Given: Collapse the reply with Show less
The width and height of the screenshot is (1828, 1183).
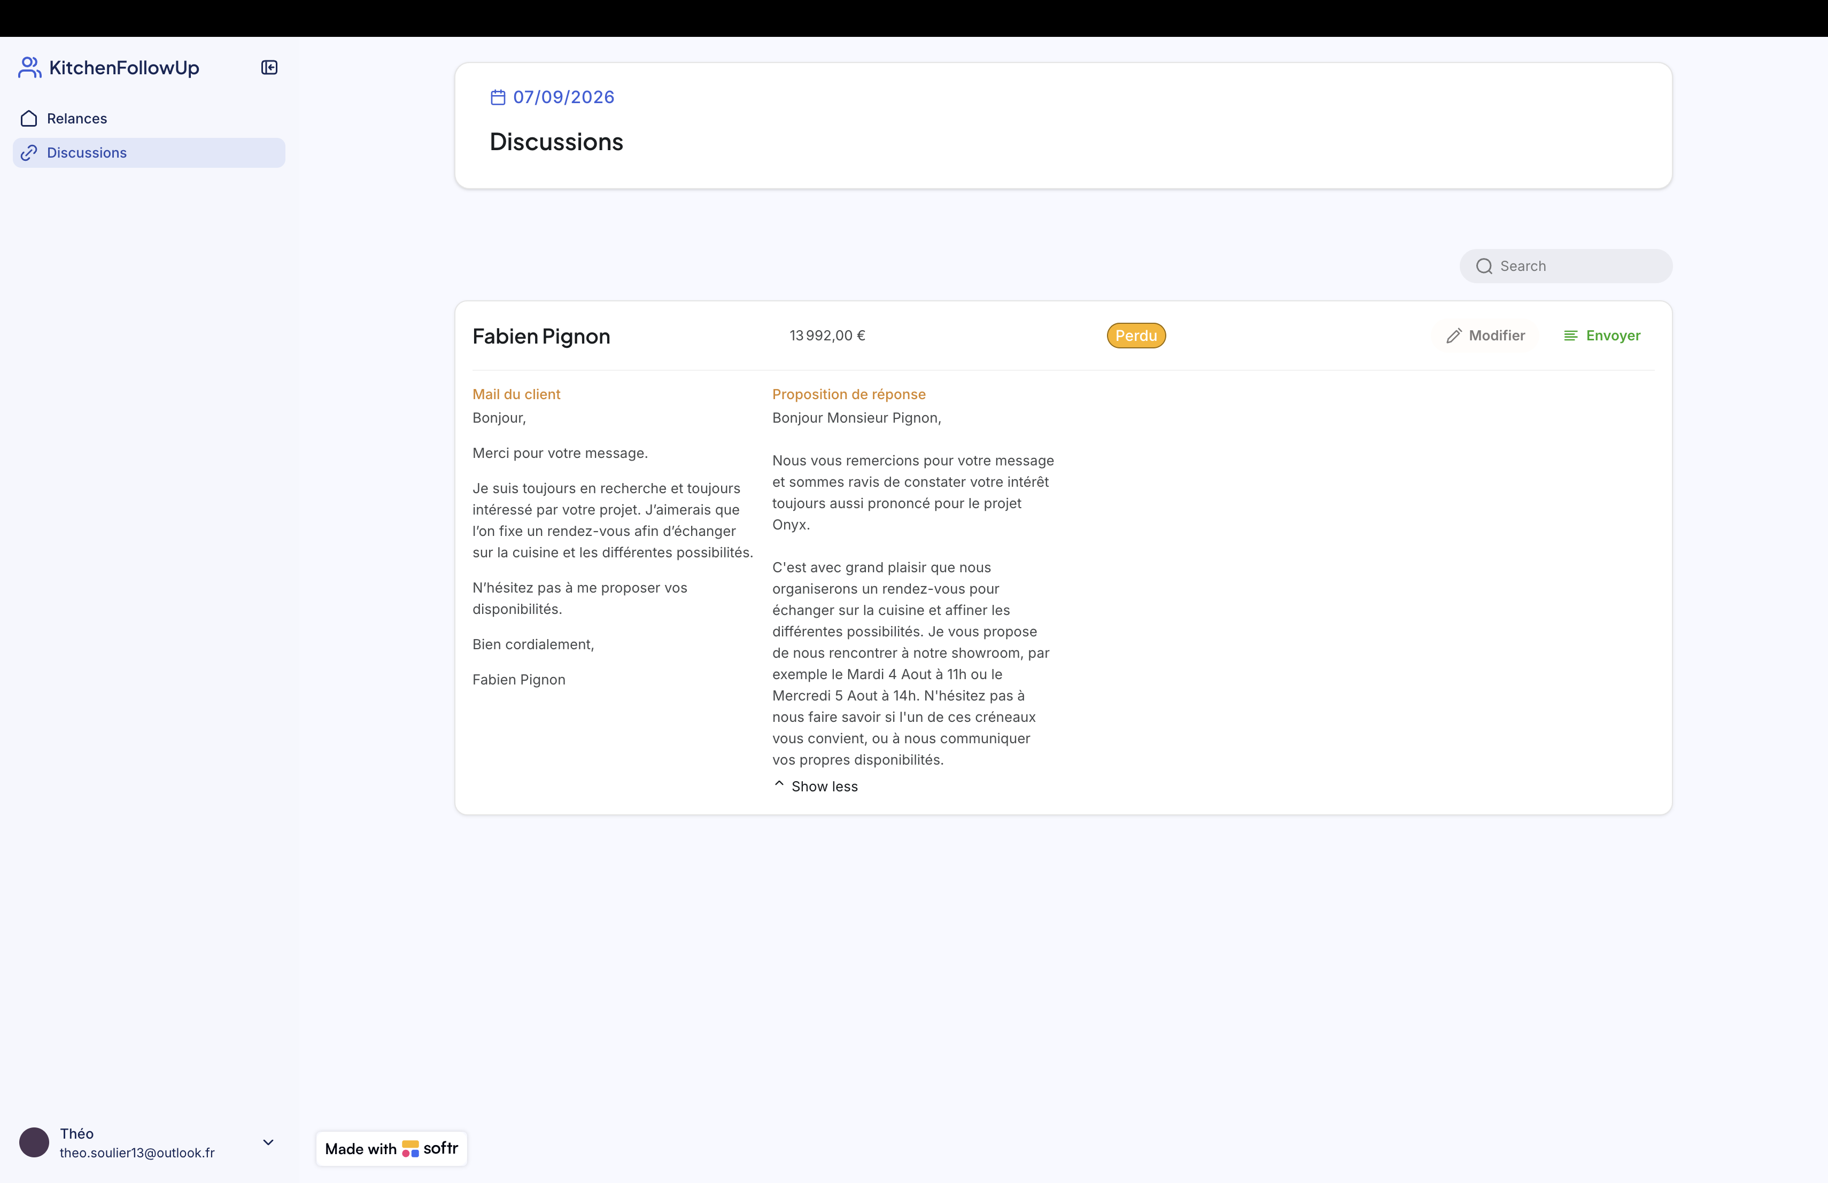Looking at the screenshot, I should [815, 786].
